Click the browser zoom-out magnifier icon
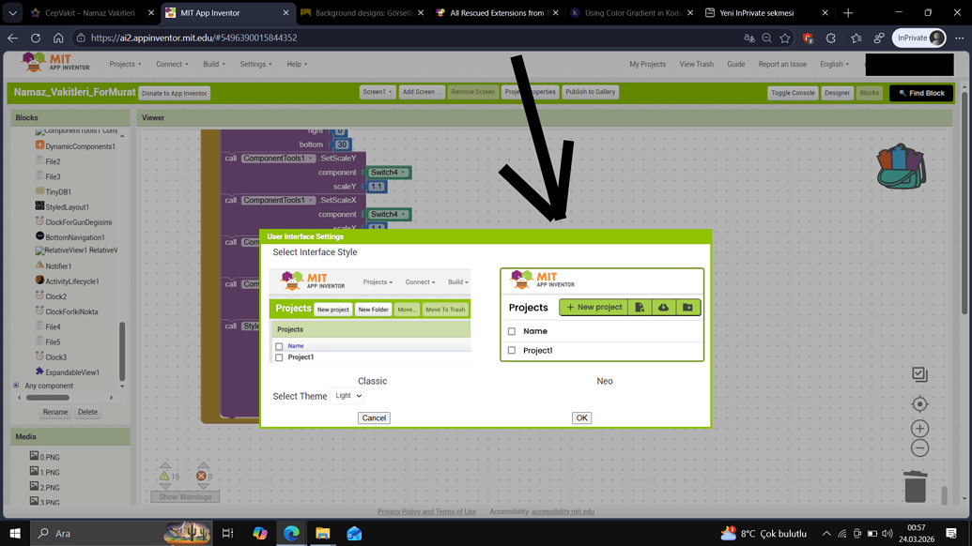The height and width of the screenshot is (546, 972). pos(767,38)
